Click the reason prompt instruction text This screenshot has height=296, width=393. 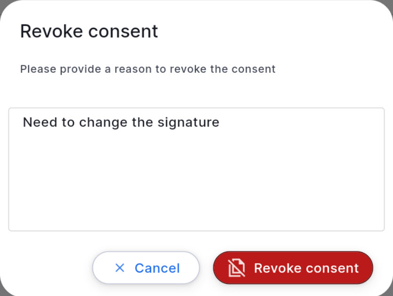(x=147, y=69)
